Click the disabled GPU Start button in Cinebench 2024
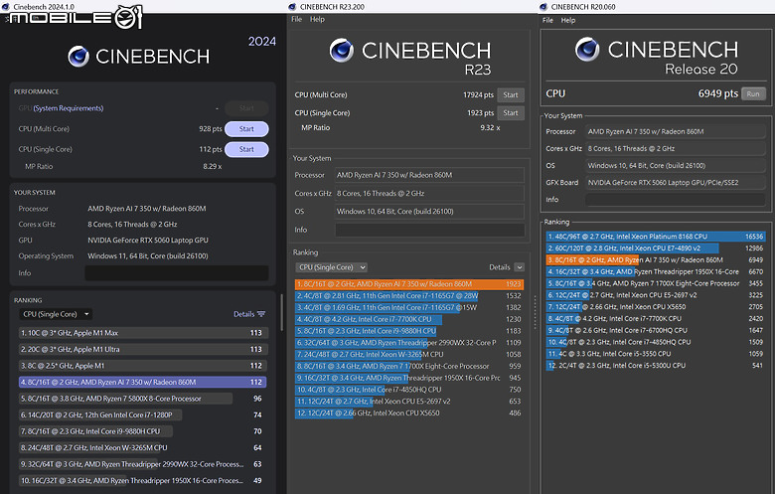The width and height of the screenshot is (775, 494). 246,108
